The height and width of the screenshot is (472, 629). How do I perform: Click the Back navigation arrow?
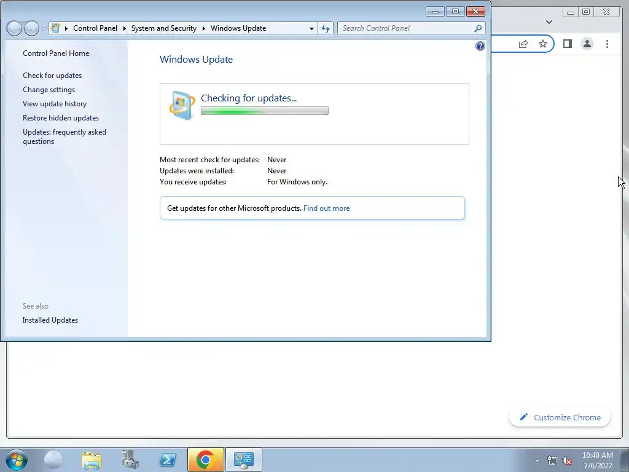click(14, 28)
